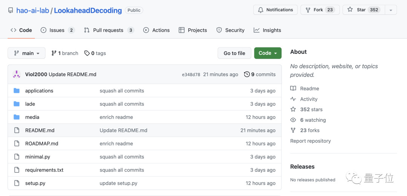Click the Readme book icon in About

[293, 89]
